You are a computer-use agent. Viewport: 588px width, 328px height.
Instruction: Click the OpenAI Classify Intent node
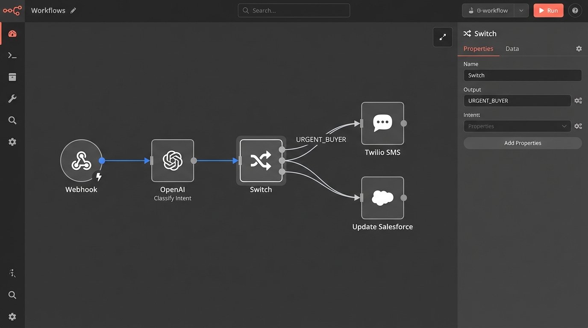(x=173, y=161)
